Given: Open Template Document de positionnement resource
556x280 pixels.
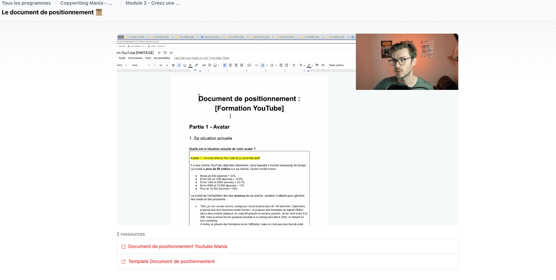Looking at the screenshot, I should pyautogui.click(x=171, y=262).
